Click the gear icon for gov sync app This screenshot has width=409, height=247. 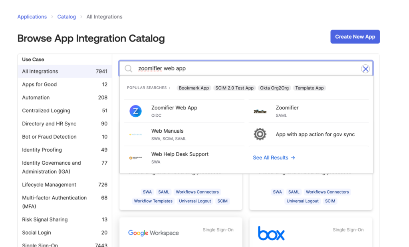[x=260, y=134]
